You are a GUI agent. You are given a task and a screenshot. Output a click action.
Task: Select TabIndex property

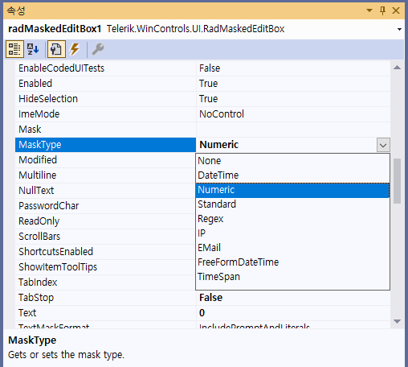[x=105, y=282]
